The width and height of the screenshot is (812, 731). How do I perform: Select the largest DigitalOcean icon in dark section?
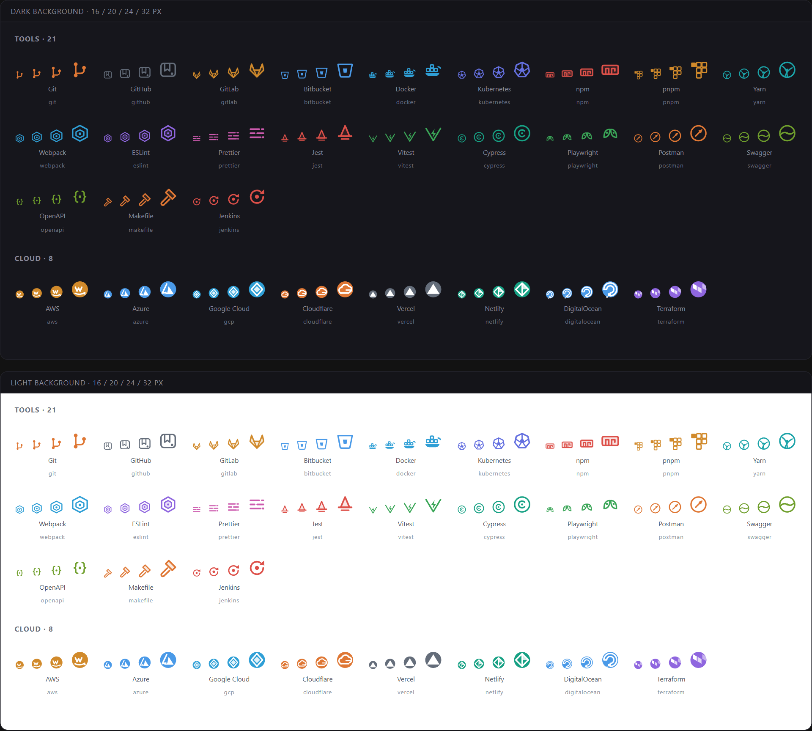coord(610,289)
